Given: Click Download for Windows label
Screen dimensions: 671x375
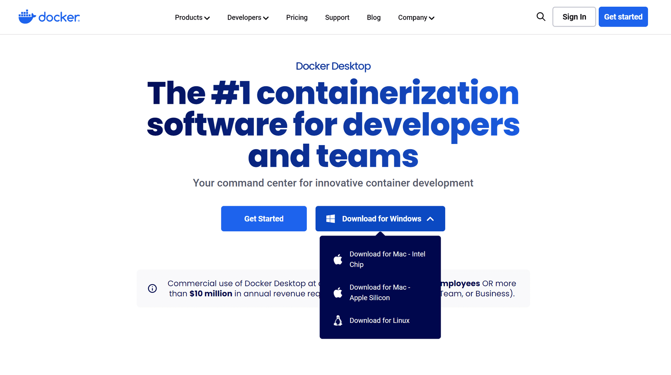Looking at the screenshot, I should [382, 219].
